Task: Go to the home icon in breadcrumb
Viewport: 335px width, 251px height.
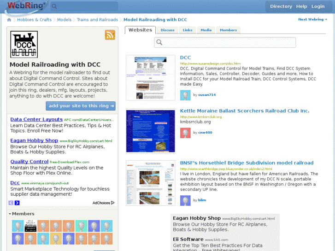Action: click(x=9, y=20)
